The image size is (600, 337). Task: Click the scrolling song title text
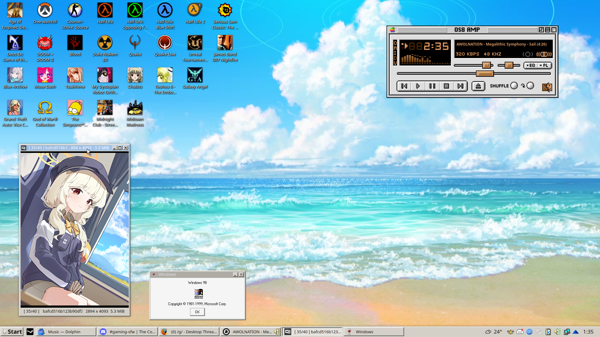(501, 44)
